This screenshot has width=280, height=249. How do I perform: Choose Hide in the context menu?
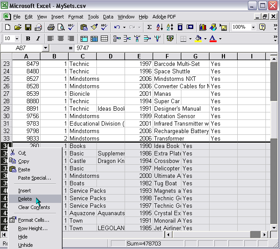click(x=35, y=237)
